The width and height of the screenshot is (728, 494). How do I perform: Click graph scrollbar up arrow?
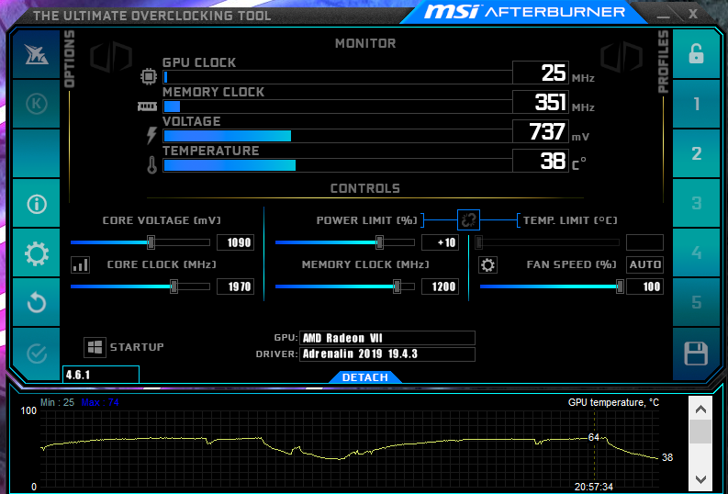click(700, 409)
